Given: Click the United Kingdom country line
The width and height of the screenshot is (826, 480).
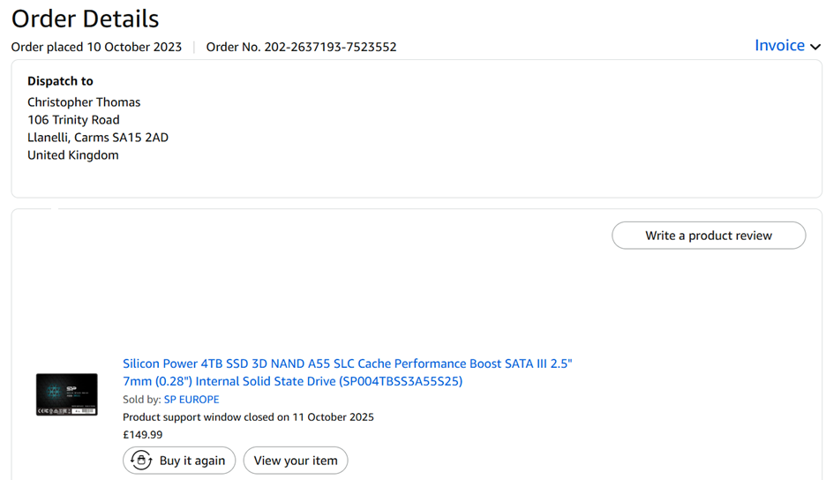Looking at the screenshot, I should coord(72,155).
